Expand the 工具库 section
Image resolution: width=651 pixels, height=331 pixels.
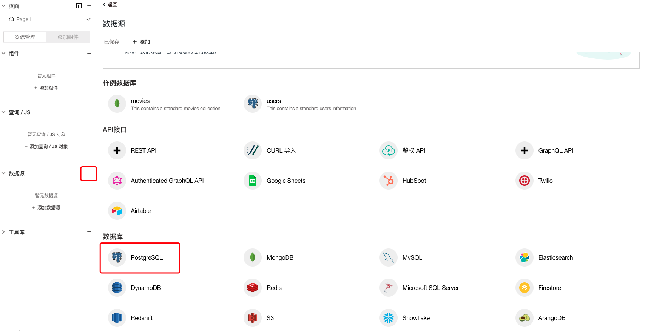coord(4,232)
